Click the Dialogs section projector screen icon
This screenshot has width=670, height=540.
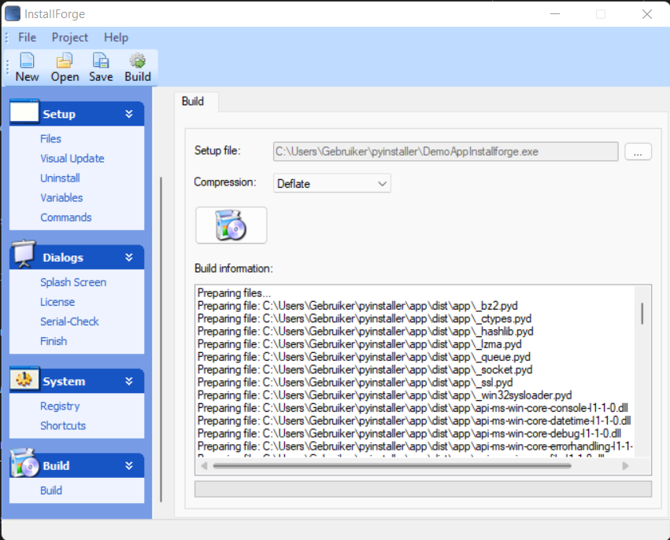(24, 254)
